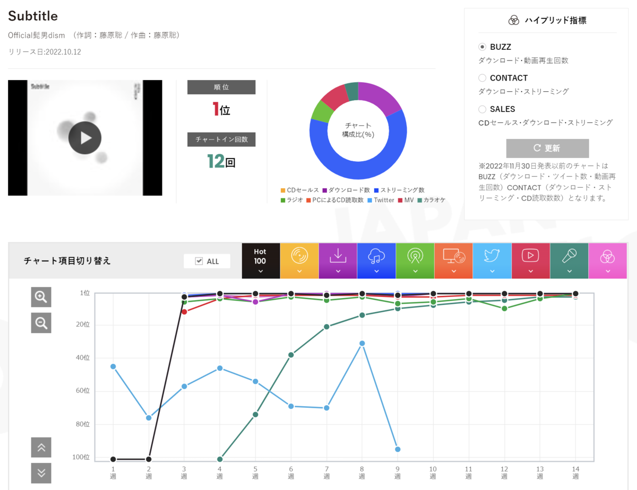
Task: Select the CONTACT radio option
Action: 483,78
